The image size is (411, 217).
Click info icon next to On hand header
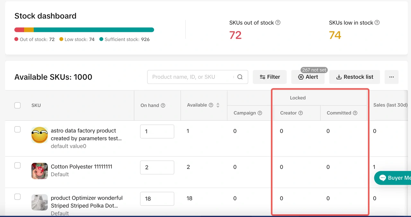[x=163, y=105]
